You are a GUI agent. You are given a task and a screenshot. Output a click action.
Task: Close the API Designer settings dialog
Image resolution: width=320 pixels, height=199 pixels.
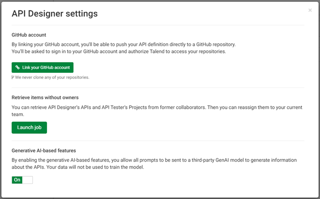click(x=310, y=10)
